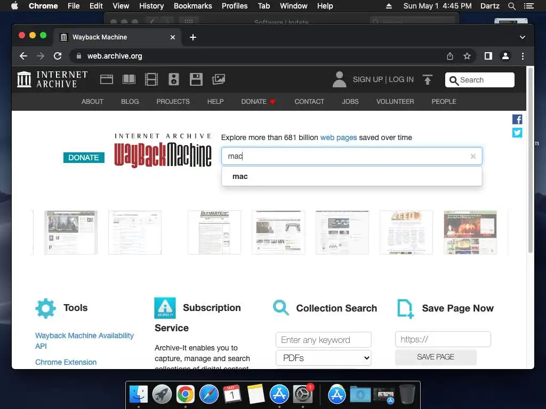Open the Texts book icon

129,80
